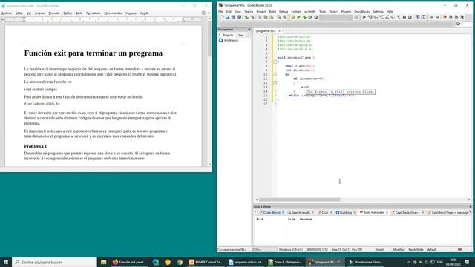Image resolution: width=475 pixels, height=267 pixels.
Task: Show hidden icons in the system tray
Action: pyautogui.click(x=409, y=262)
